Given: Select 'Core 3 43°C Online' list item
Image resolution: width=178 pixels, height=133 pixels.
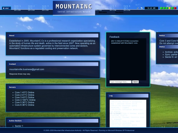Looking at the screenshot, I should click(24, 98).
